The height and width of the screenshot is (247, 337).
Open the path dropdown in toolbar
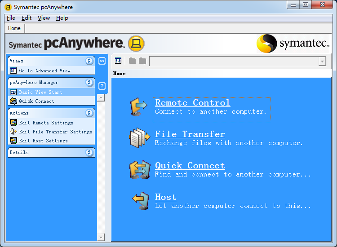click(322, 61)
